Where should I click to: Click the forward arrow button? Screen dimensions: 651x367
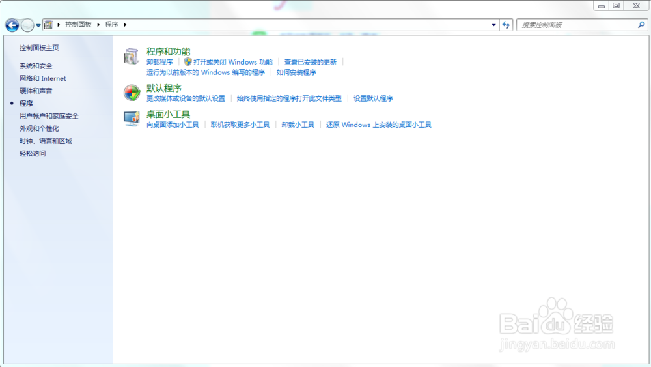pos(27,25)
